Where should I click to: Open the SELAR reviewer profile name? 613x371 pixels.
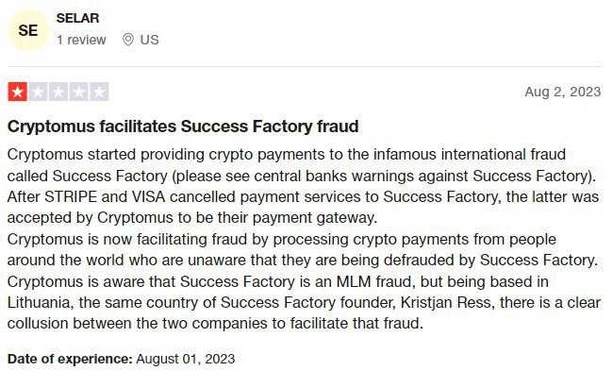click(x=77, y=18)
